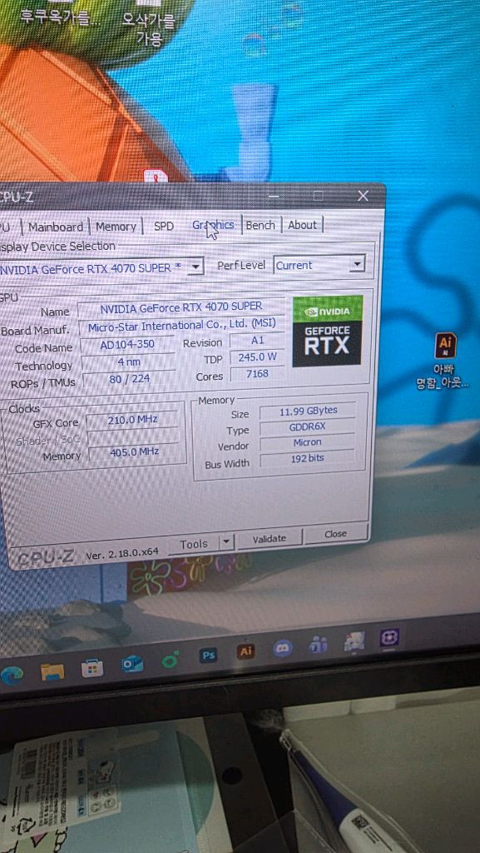Image resolution: width=480 pixels, height=853 pixels.
Task: Switch to the Memory tab
Action: pyautogui.click(x=116, y=227)
